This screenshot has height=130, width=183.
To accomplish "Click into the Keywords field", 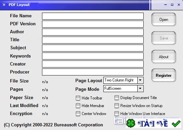I will tap(93, 56).
